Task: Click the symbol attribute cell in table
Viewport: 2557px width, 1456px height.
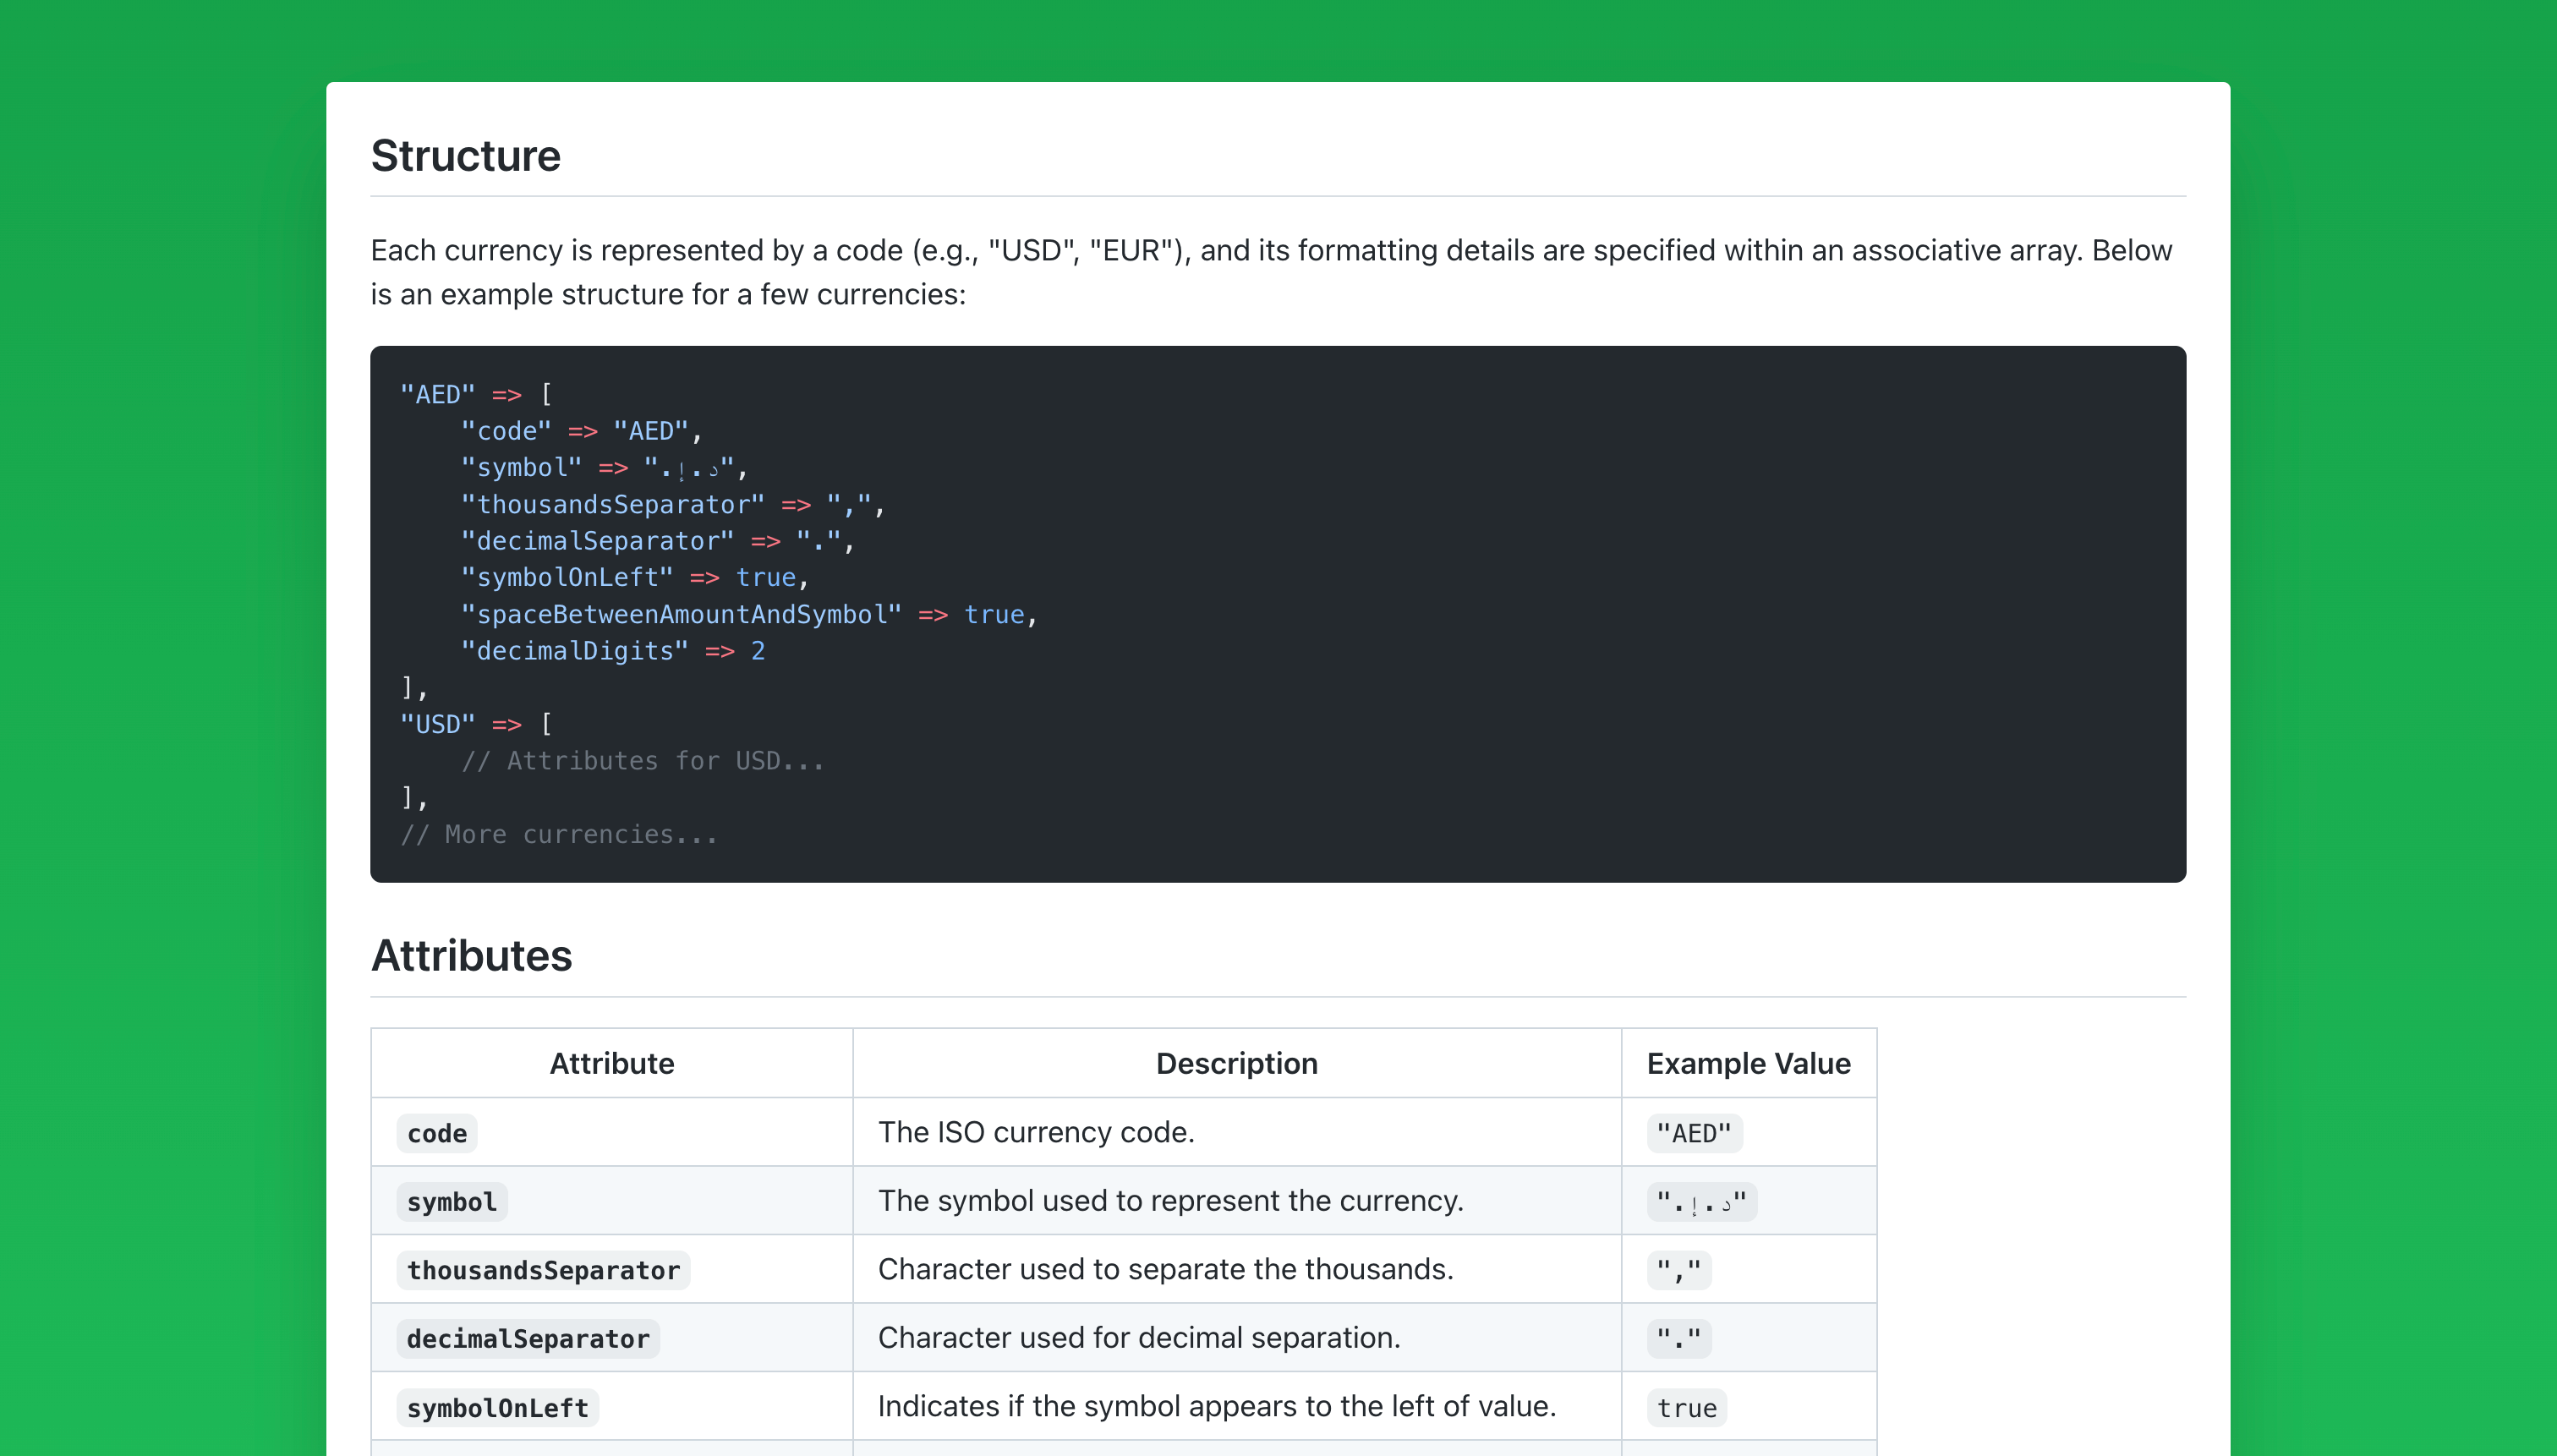Action: 451,1202
